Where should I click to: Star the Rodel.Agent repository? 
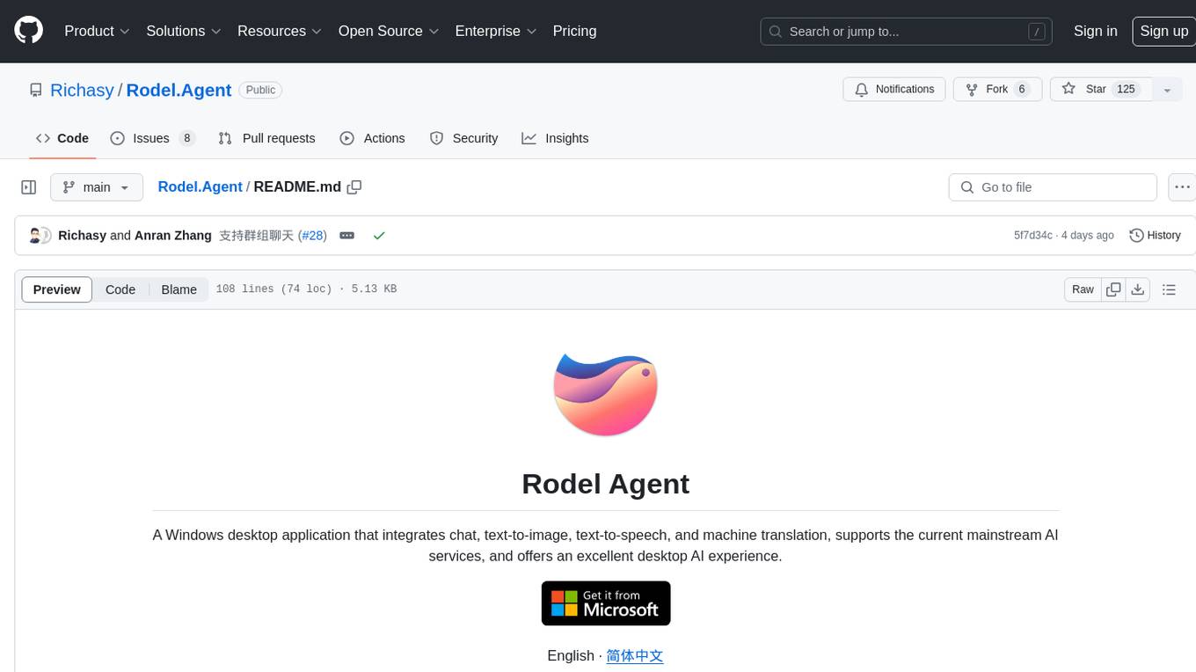tap(1101, 90)
